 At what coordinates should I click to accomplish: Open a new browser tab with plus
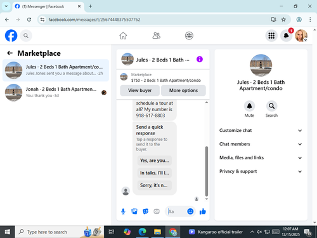[90, 6]
